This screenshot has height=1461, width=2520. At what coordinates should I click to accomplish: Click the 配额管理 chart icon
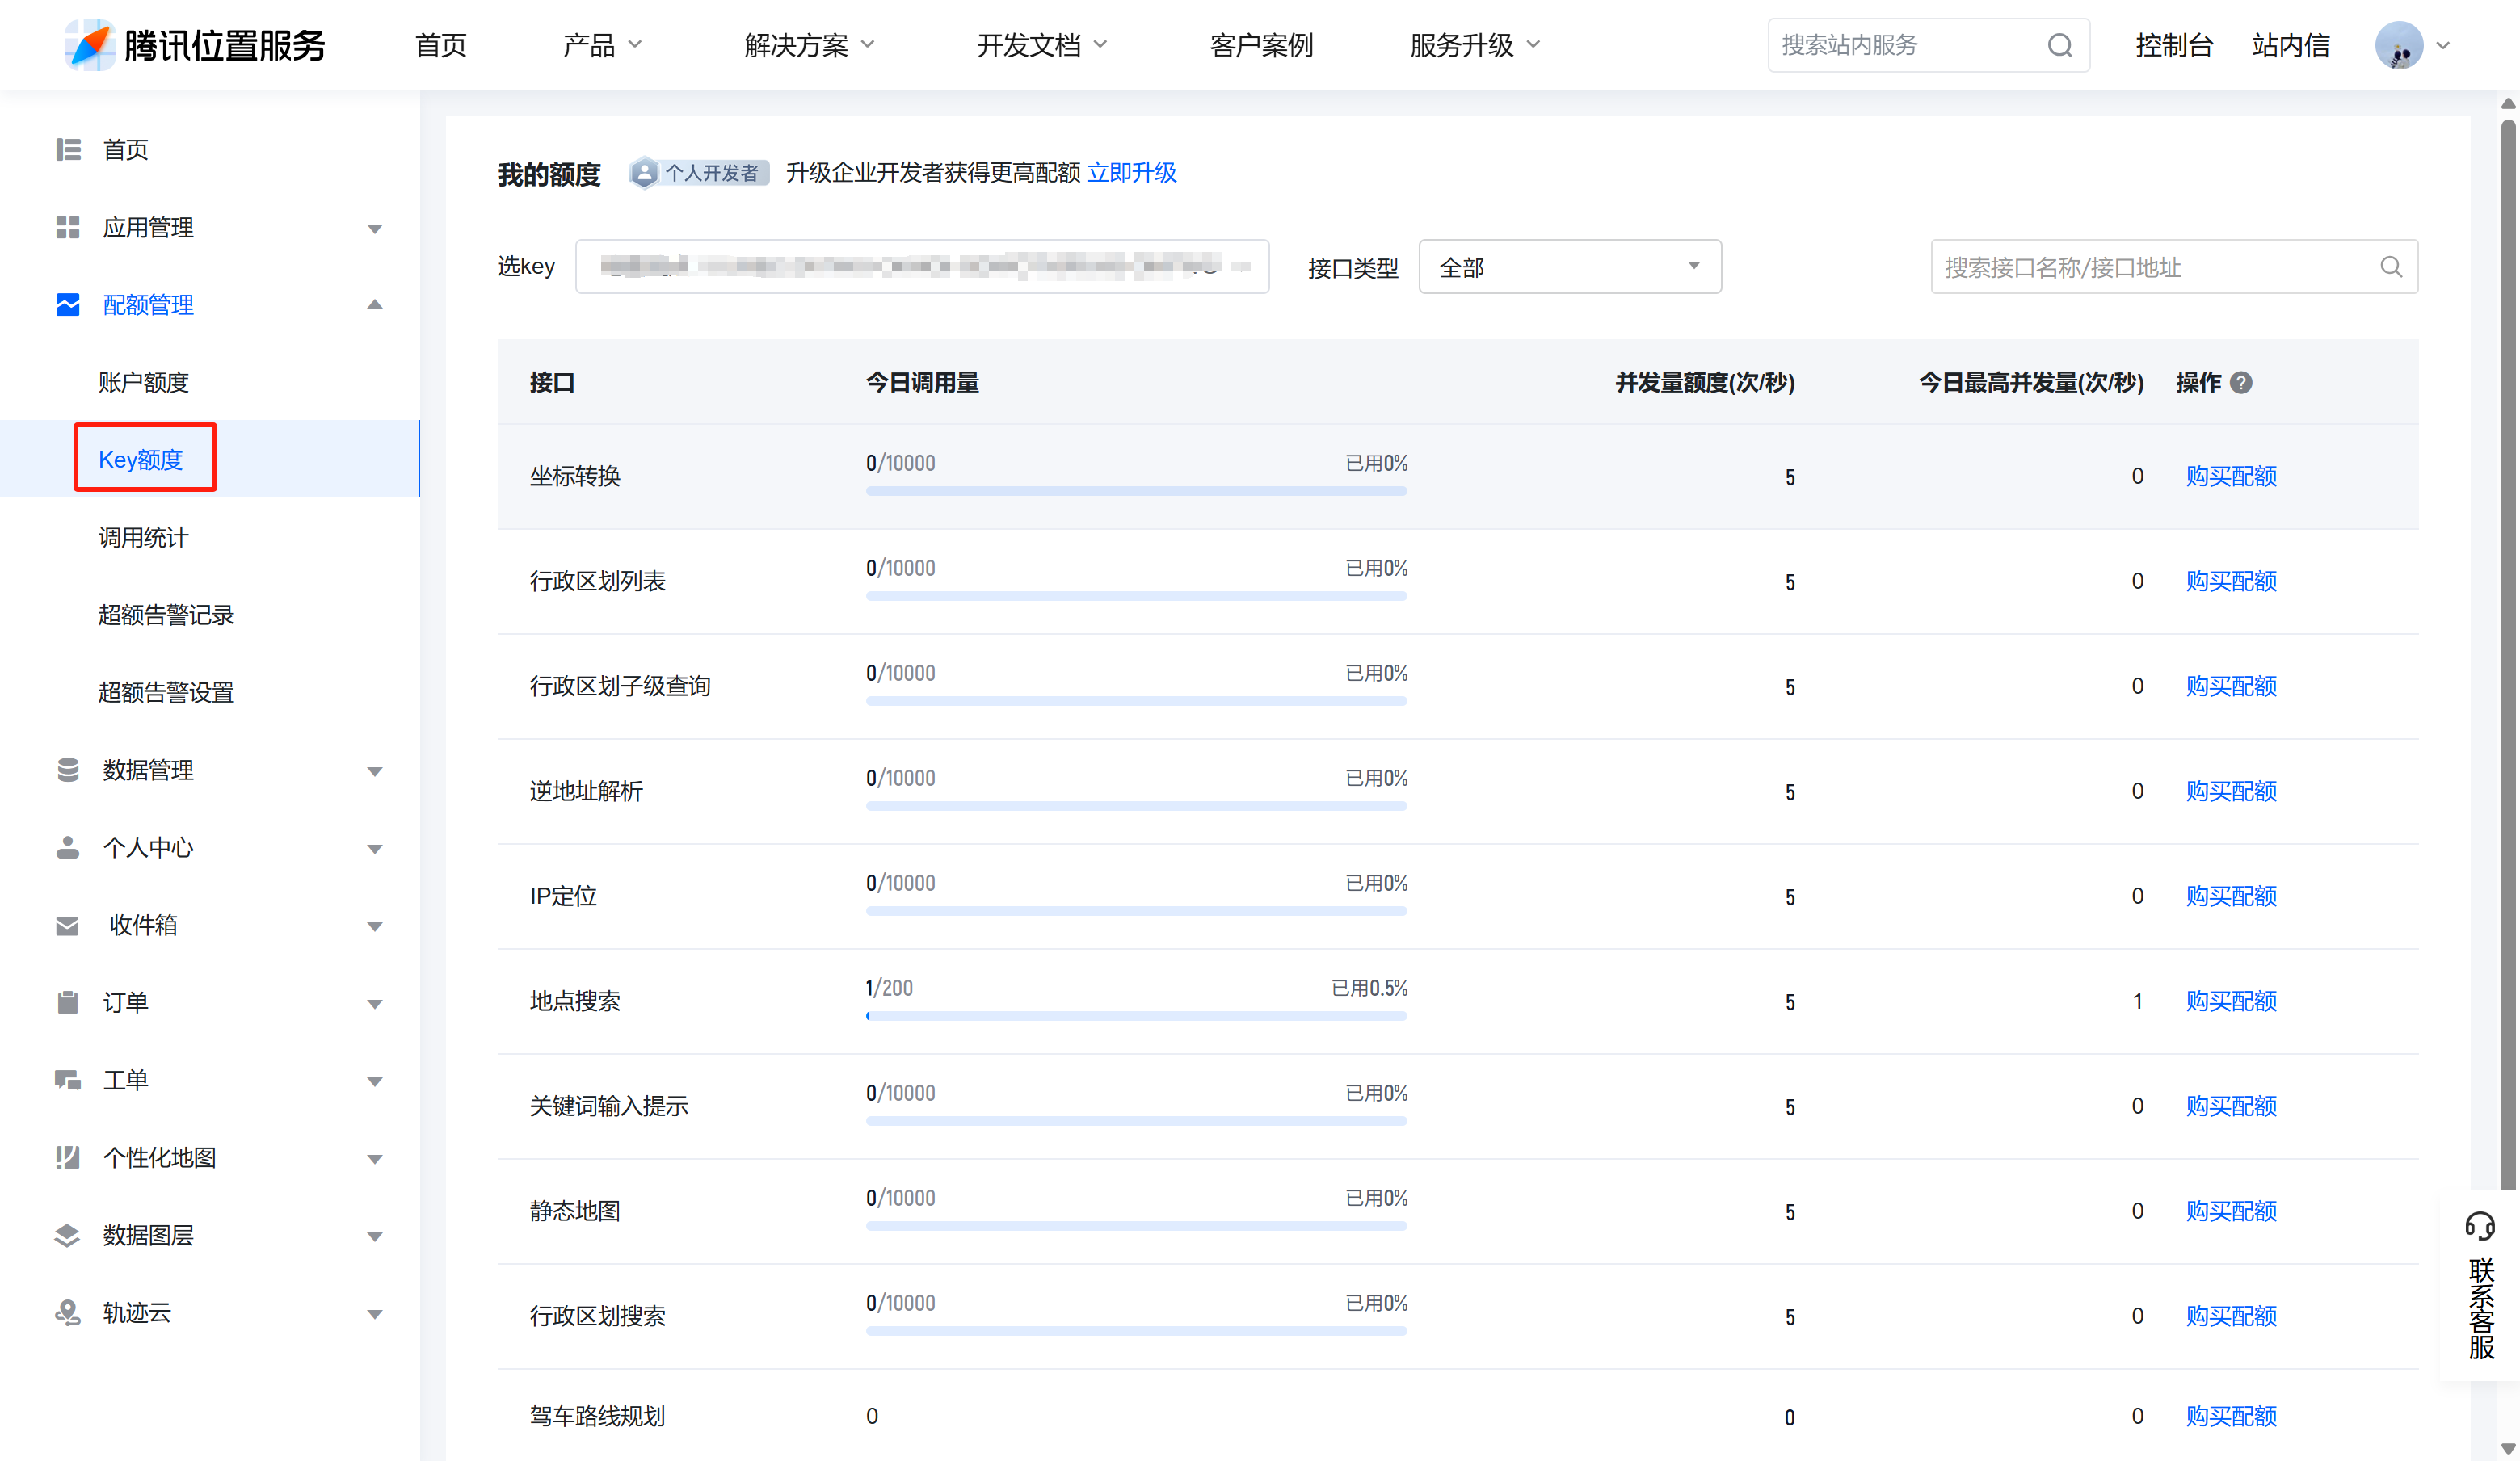67,304
